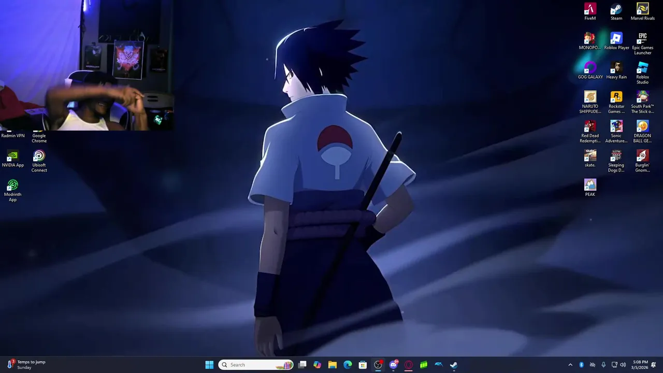Open the clock and date flyout
This screenshot has height=373, width=663.
[x=640, y=365]
